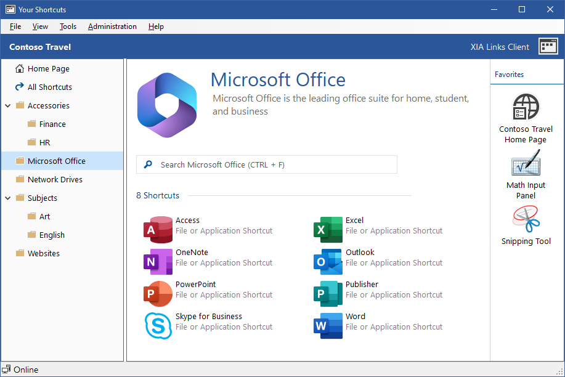The height and width of the screenshot is (377, 565).
Task: Open the View menu
Action: 40,26
